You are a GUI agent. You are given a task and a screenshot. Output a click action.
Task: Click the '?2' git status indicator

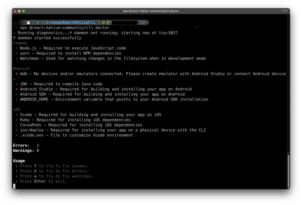coord(142,22)
